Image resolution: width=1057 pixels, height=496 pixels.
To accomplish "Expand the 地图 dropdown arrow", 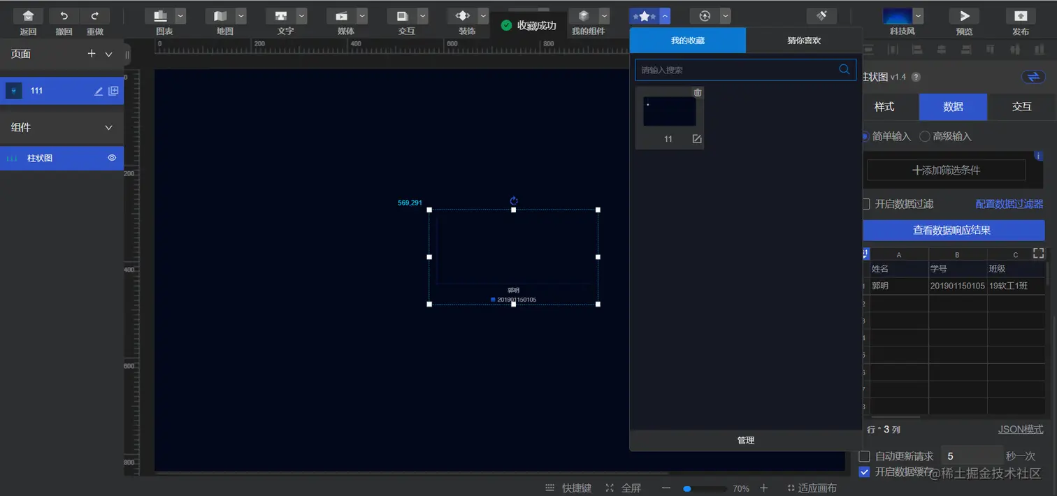I will (x=241, y=16).
